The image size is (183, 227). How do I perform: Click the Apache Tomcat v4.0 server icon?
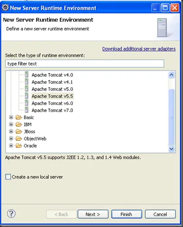(27, 75)
